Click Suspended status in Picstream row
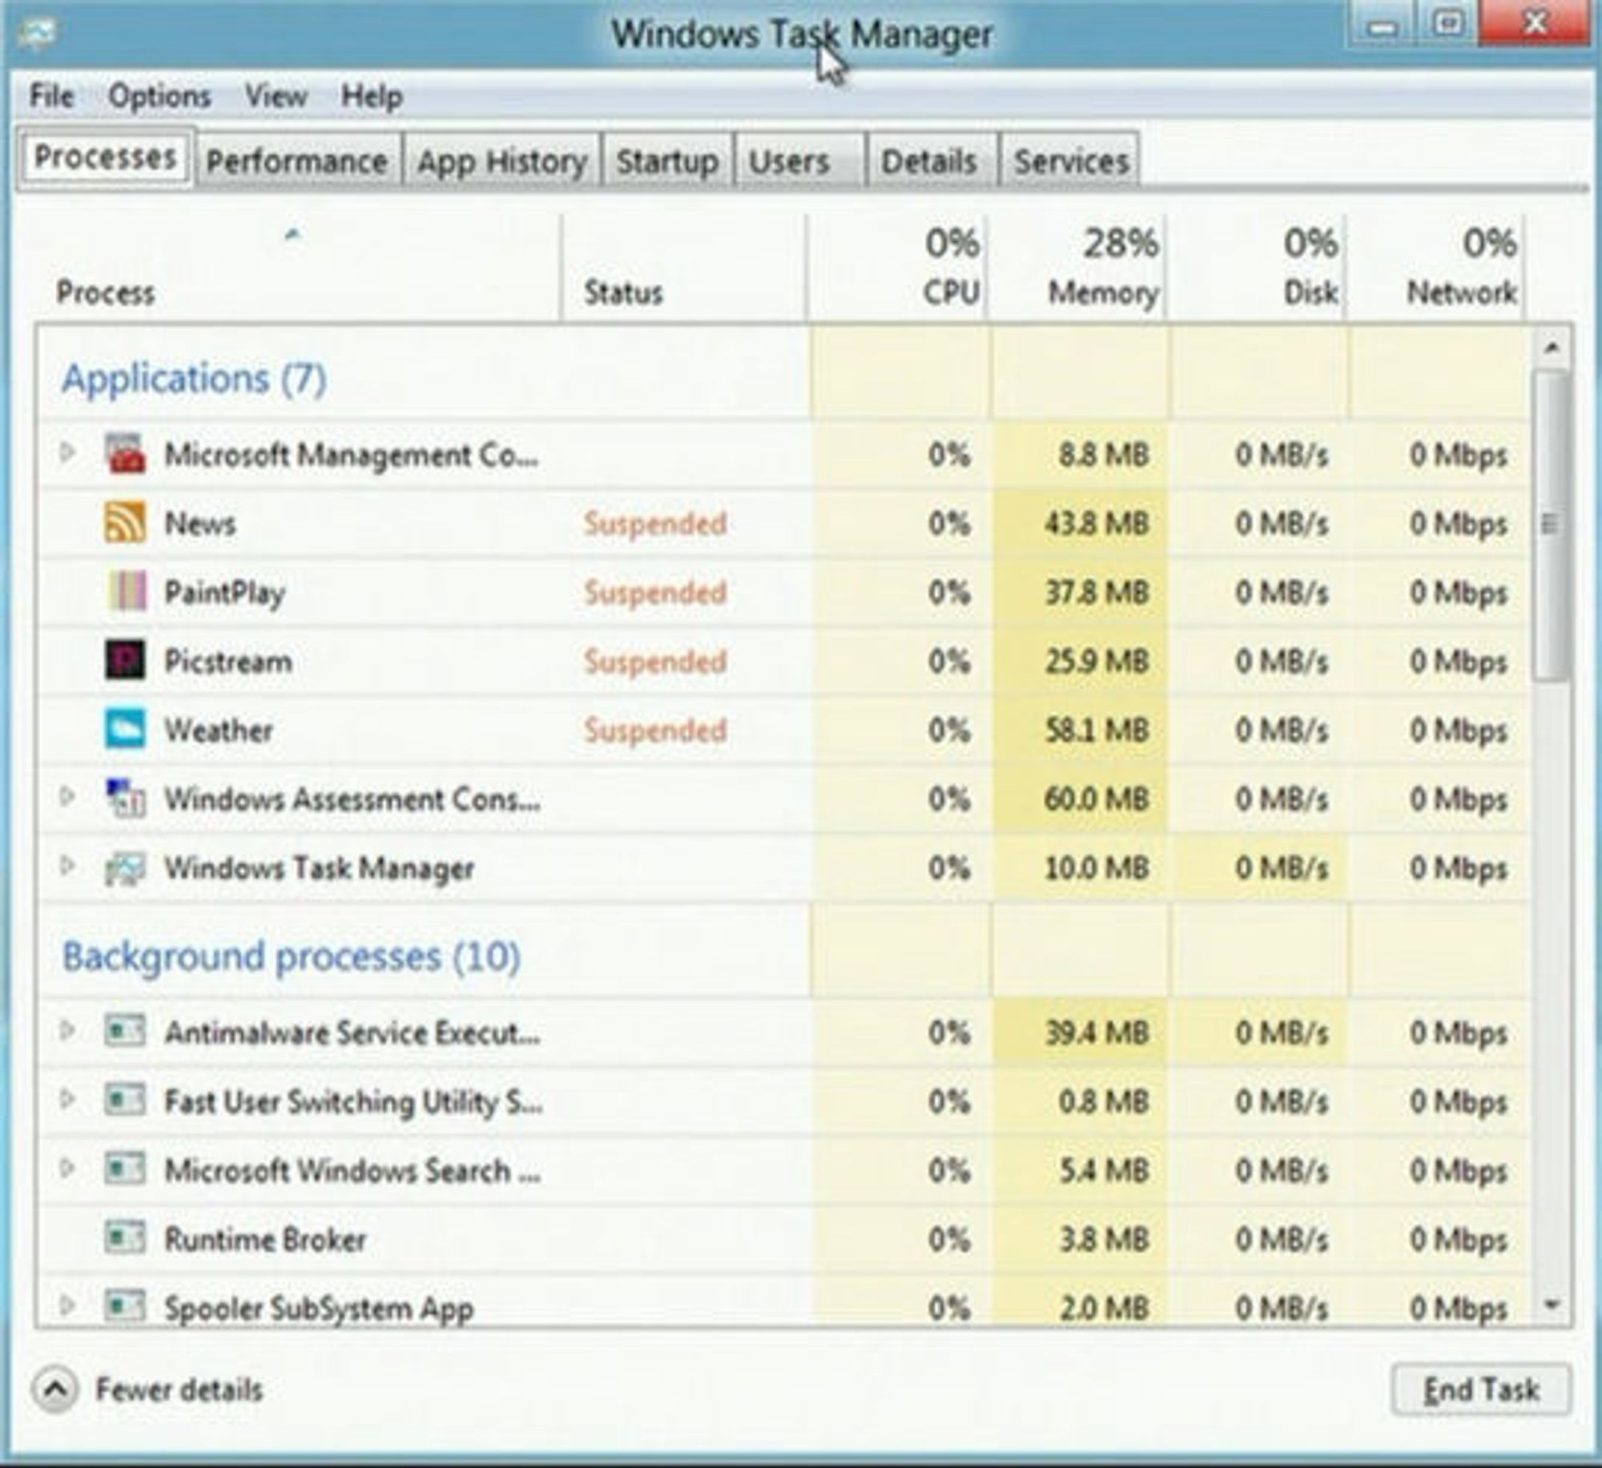The image size is (1602, 1468). 655,661
